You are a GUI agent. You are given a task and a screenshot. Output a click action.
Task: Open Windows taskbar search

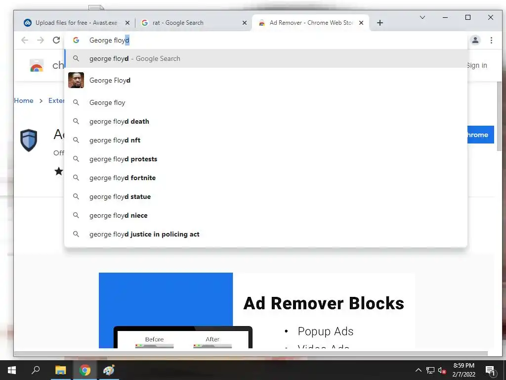click(x=36, y=370)
